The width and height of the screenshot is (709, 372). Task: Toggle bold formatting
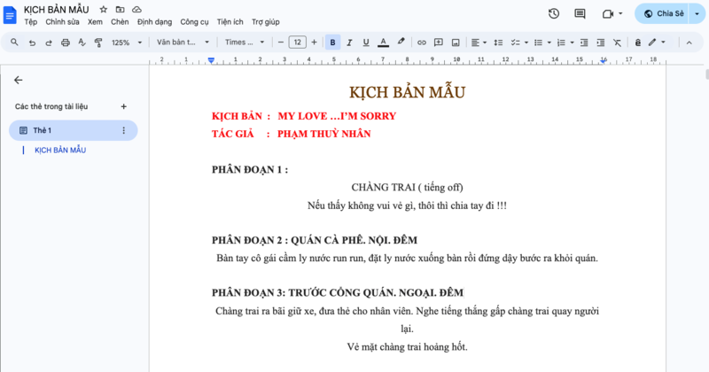click(333, 43)
